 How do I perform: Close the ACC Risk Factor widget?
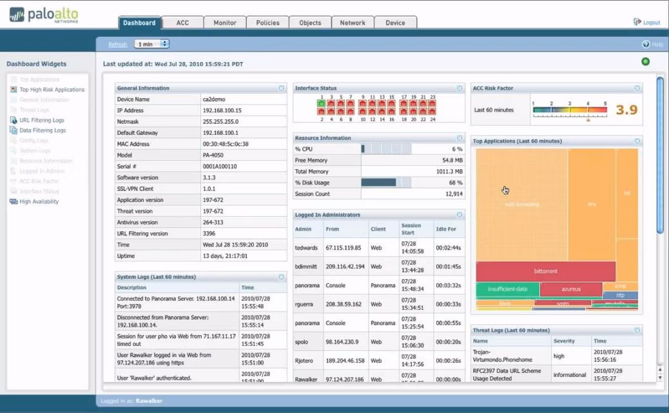(x=637, y=88)
